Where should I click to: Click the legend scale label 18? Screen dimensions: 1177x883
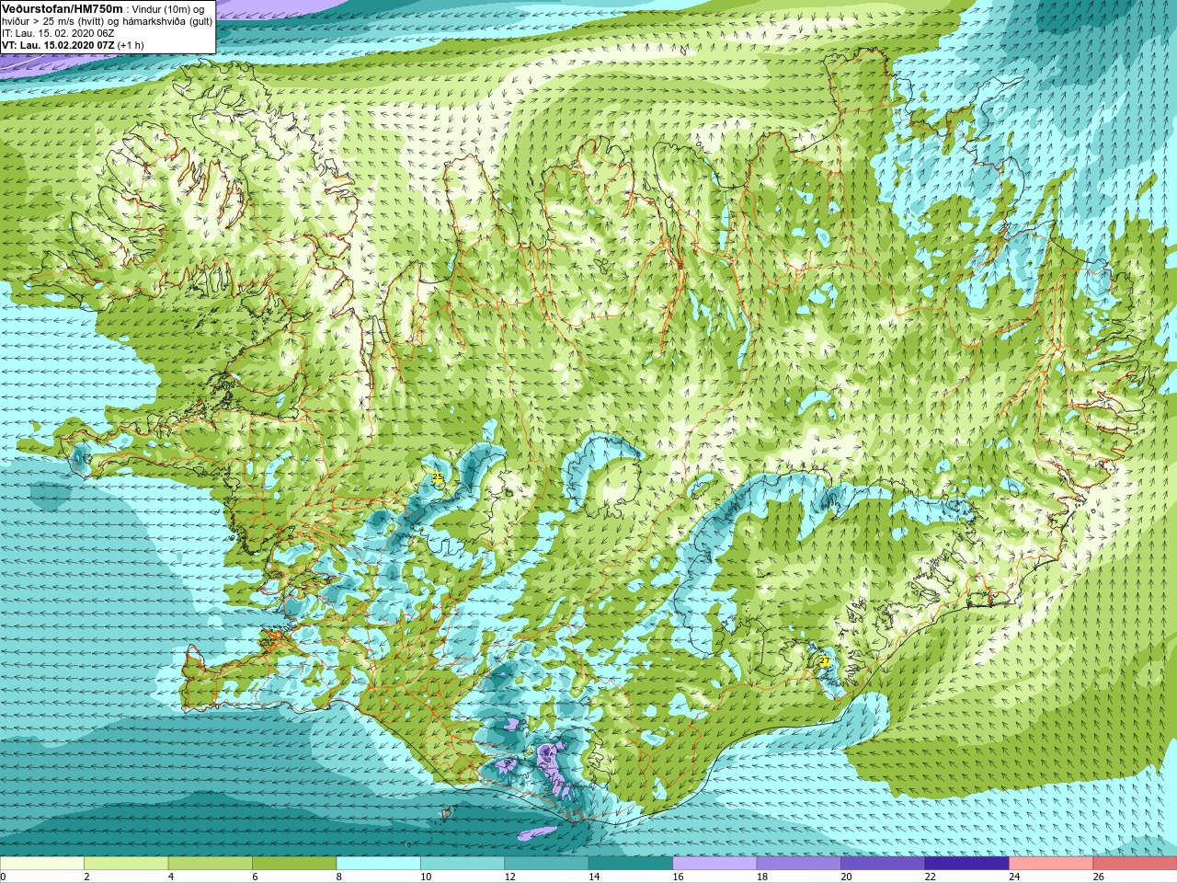(762, 877)
